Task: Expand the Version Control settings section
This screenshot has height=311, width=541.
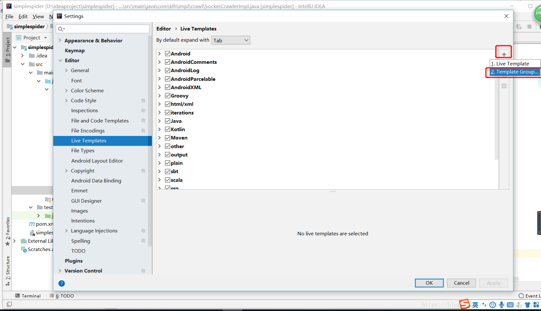Action: [x=60, y=271]
